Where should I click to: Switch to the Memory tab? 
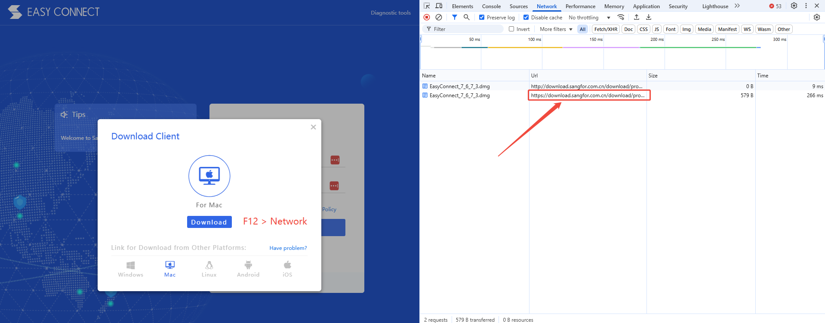click(x=614, y=6)
